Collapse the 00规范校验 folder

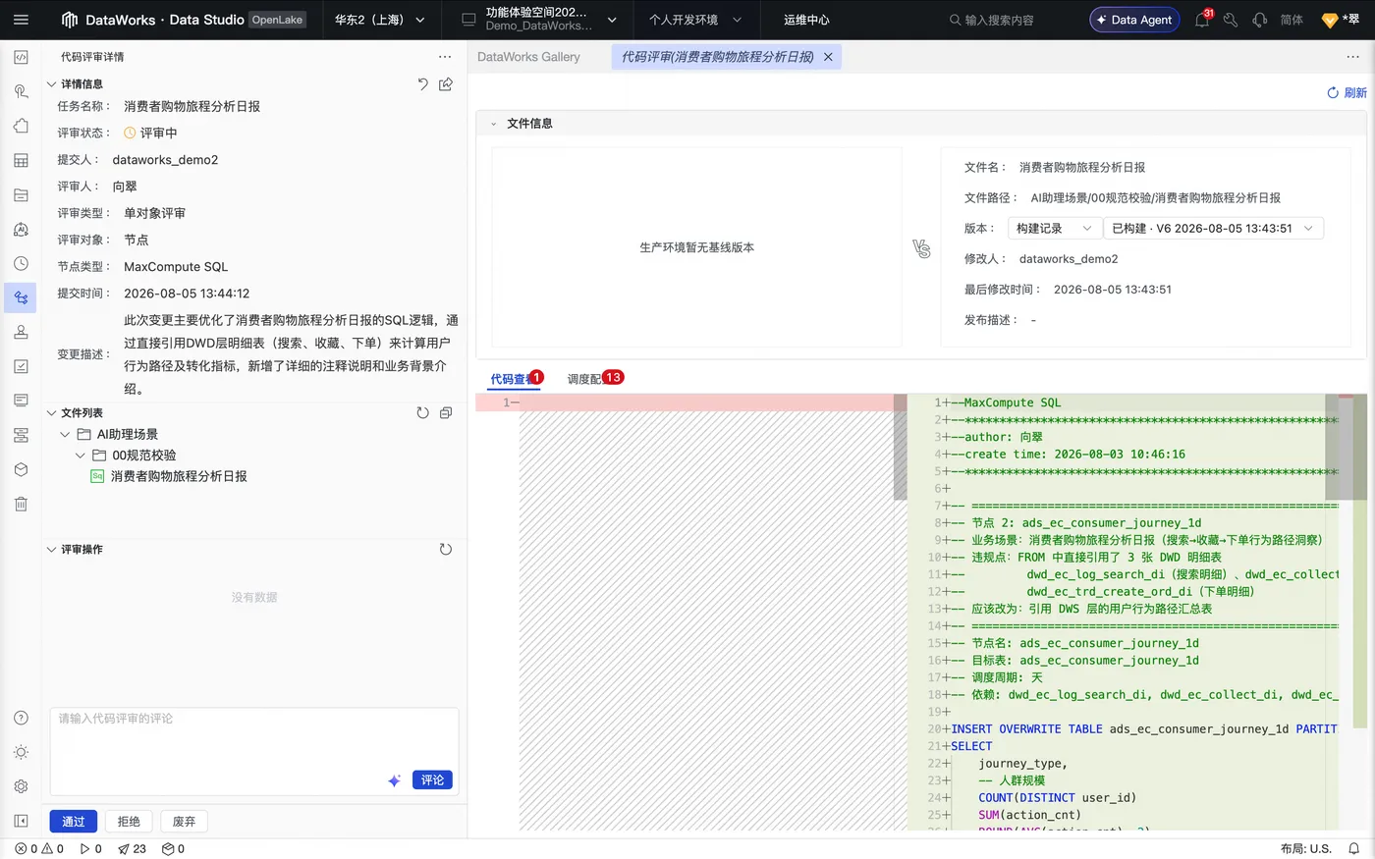point(81,456)
